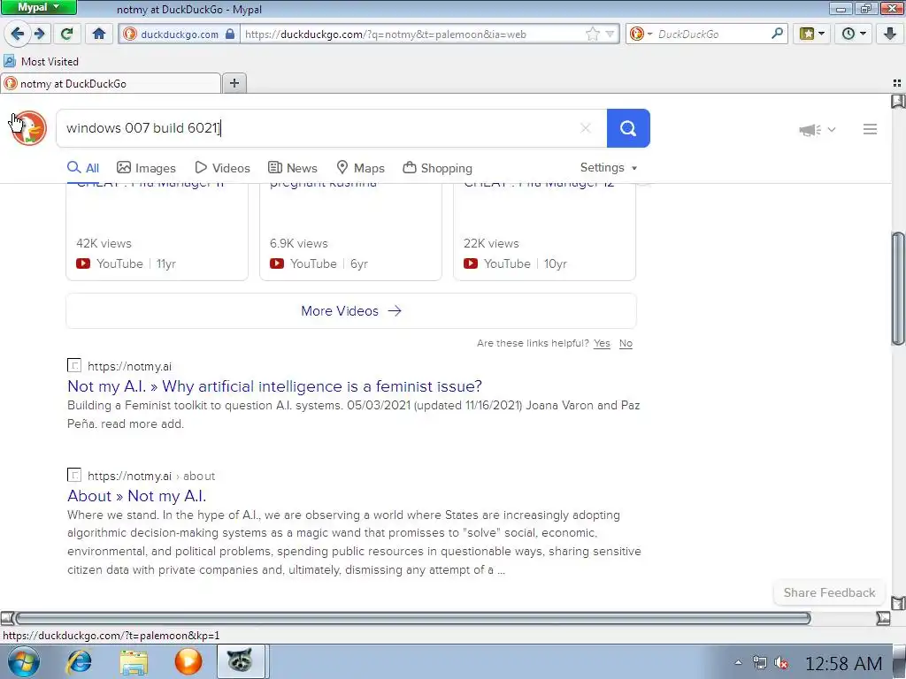Viewport: 906px width, 679px height.
Task: Click the favicon beside https://notmy.ai › about
Action: click(x=74, y=475)
